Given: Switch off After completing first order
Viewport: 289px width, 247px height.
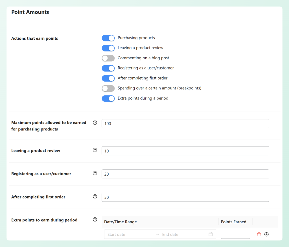Looking at the screenshot, I should (x=108, y=78).
